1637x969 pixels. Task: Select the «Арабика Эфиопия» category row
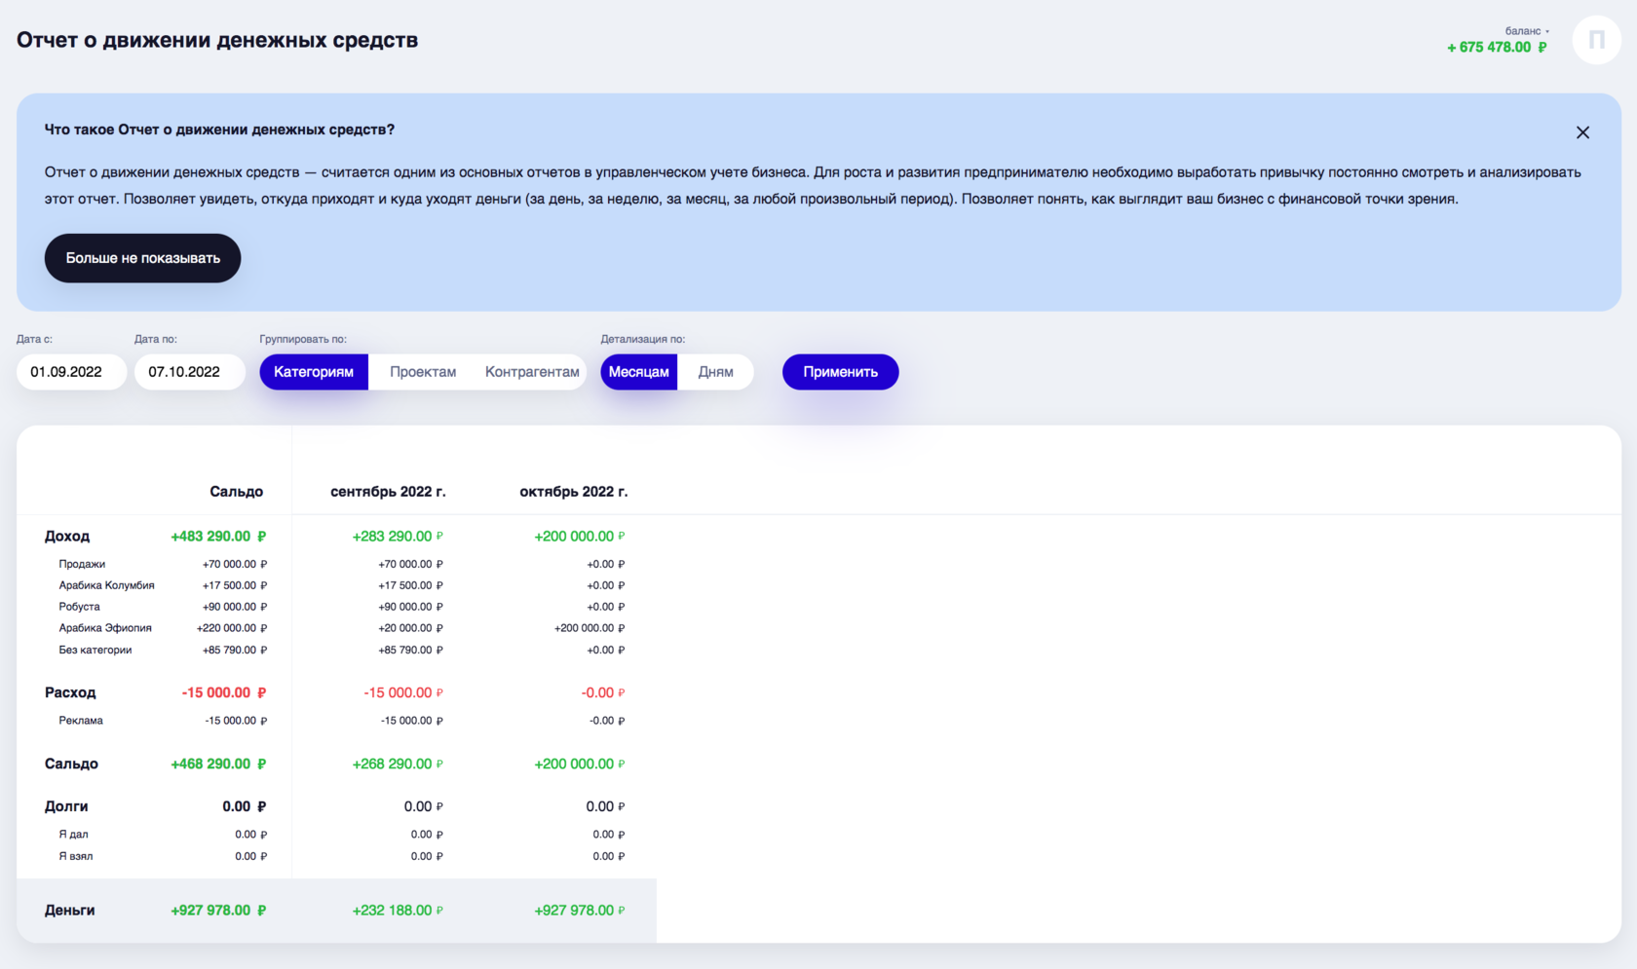point(105,628)
